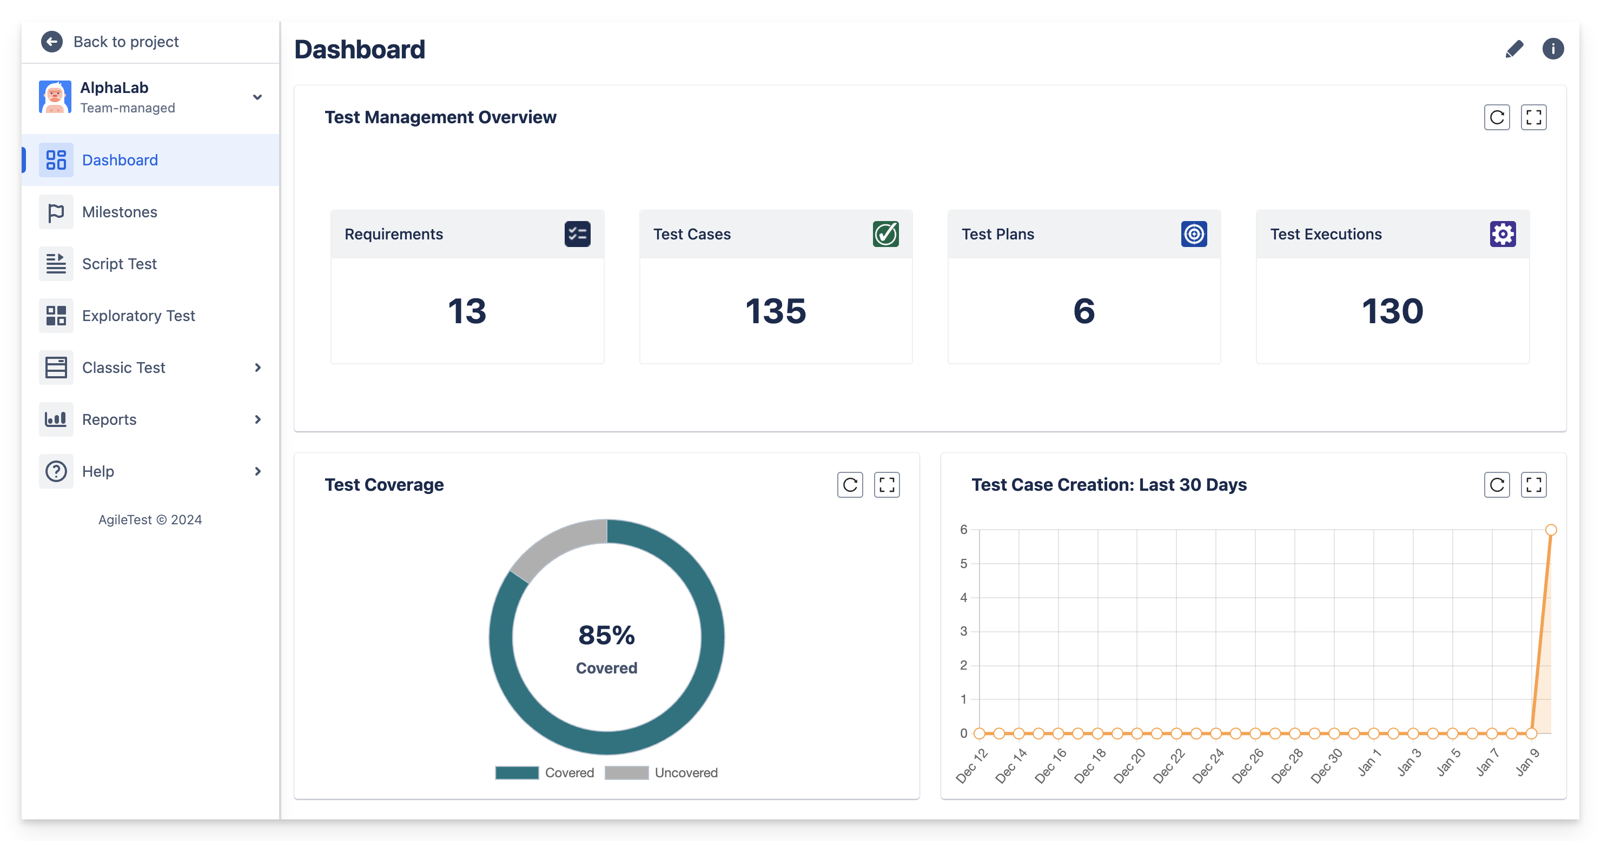Click the Back to project arrow
Image resolution: width=1601 pixels, height=841 pixels.
(52, 42)
